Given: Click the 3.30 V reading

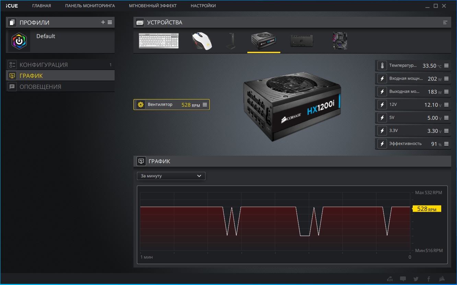Looking at the screenshot, I should 434,131.
